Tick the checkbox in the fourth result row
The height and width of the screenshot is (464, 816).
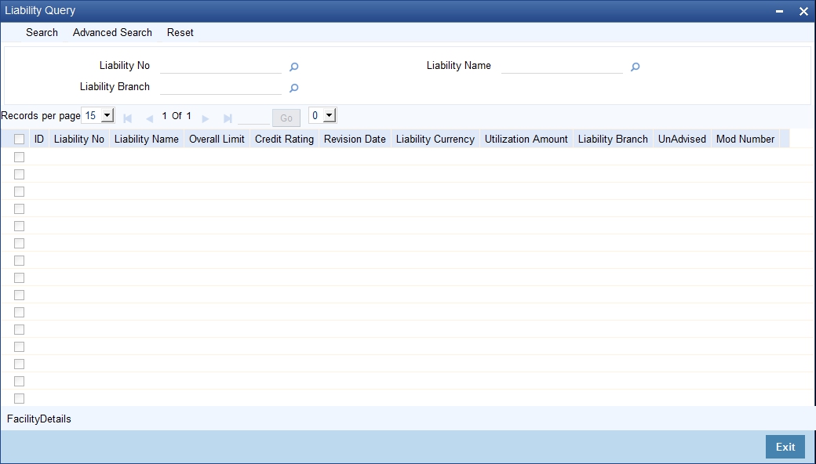click(20, 208)
